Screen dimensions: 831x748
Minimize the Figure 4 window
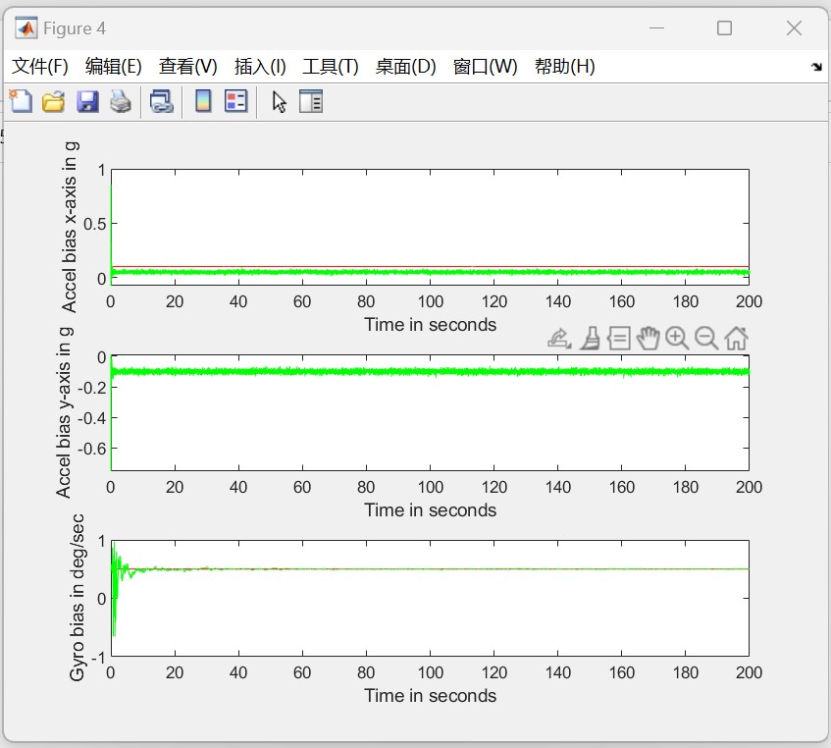(656, 28)
